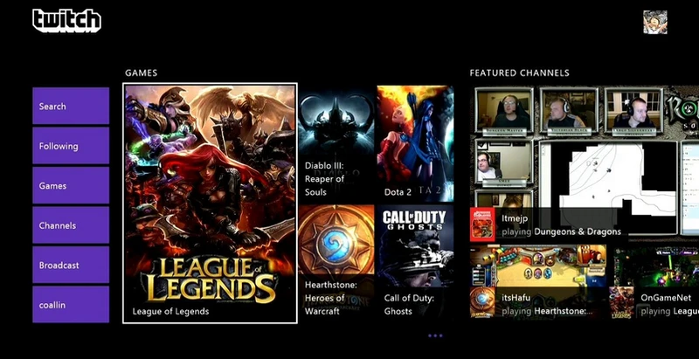This screenshot has width=699, height=359.
Task: Click the game icon beside OnGameNet
Action: click(x=621, y=302)
